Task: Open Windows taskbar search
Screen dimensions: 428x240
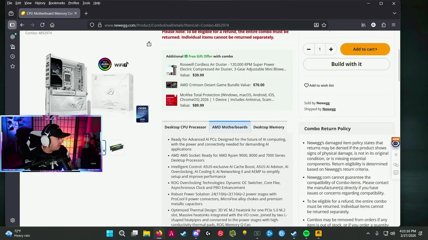Action: 122,234
